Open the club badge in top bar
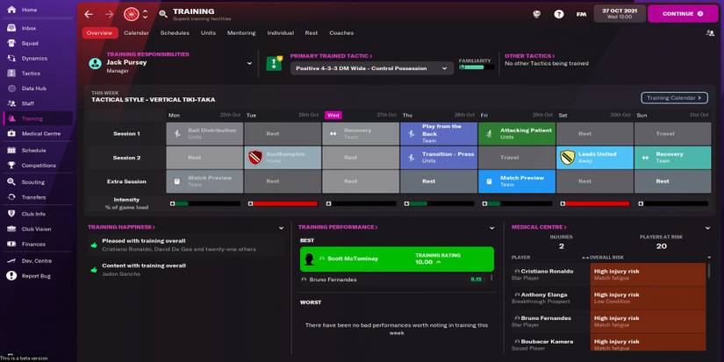The height and width of the screenshot is (362, 724). pyautogui.click(x=132, y=14)
